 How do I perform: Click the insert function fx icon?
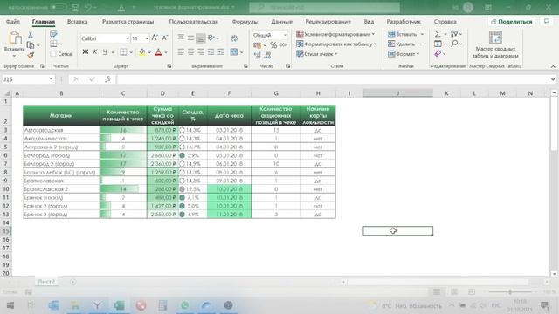(x=107, y=79)
